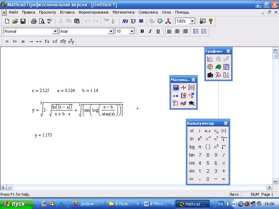The height and width of the screenshot is (209, 279).
Task: Open the Evaluation palette (x=) in Математика
Action: pyautogui.click(x=175, y=95)
